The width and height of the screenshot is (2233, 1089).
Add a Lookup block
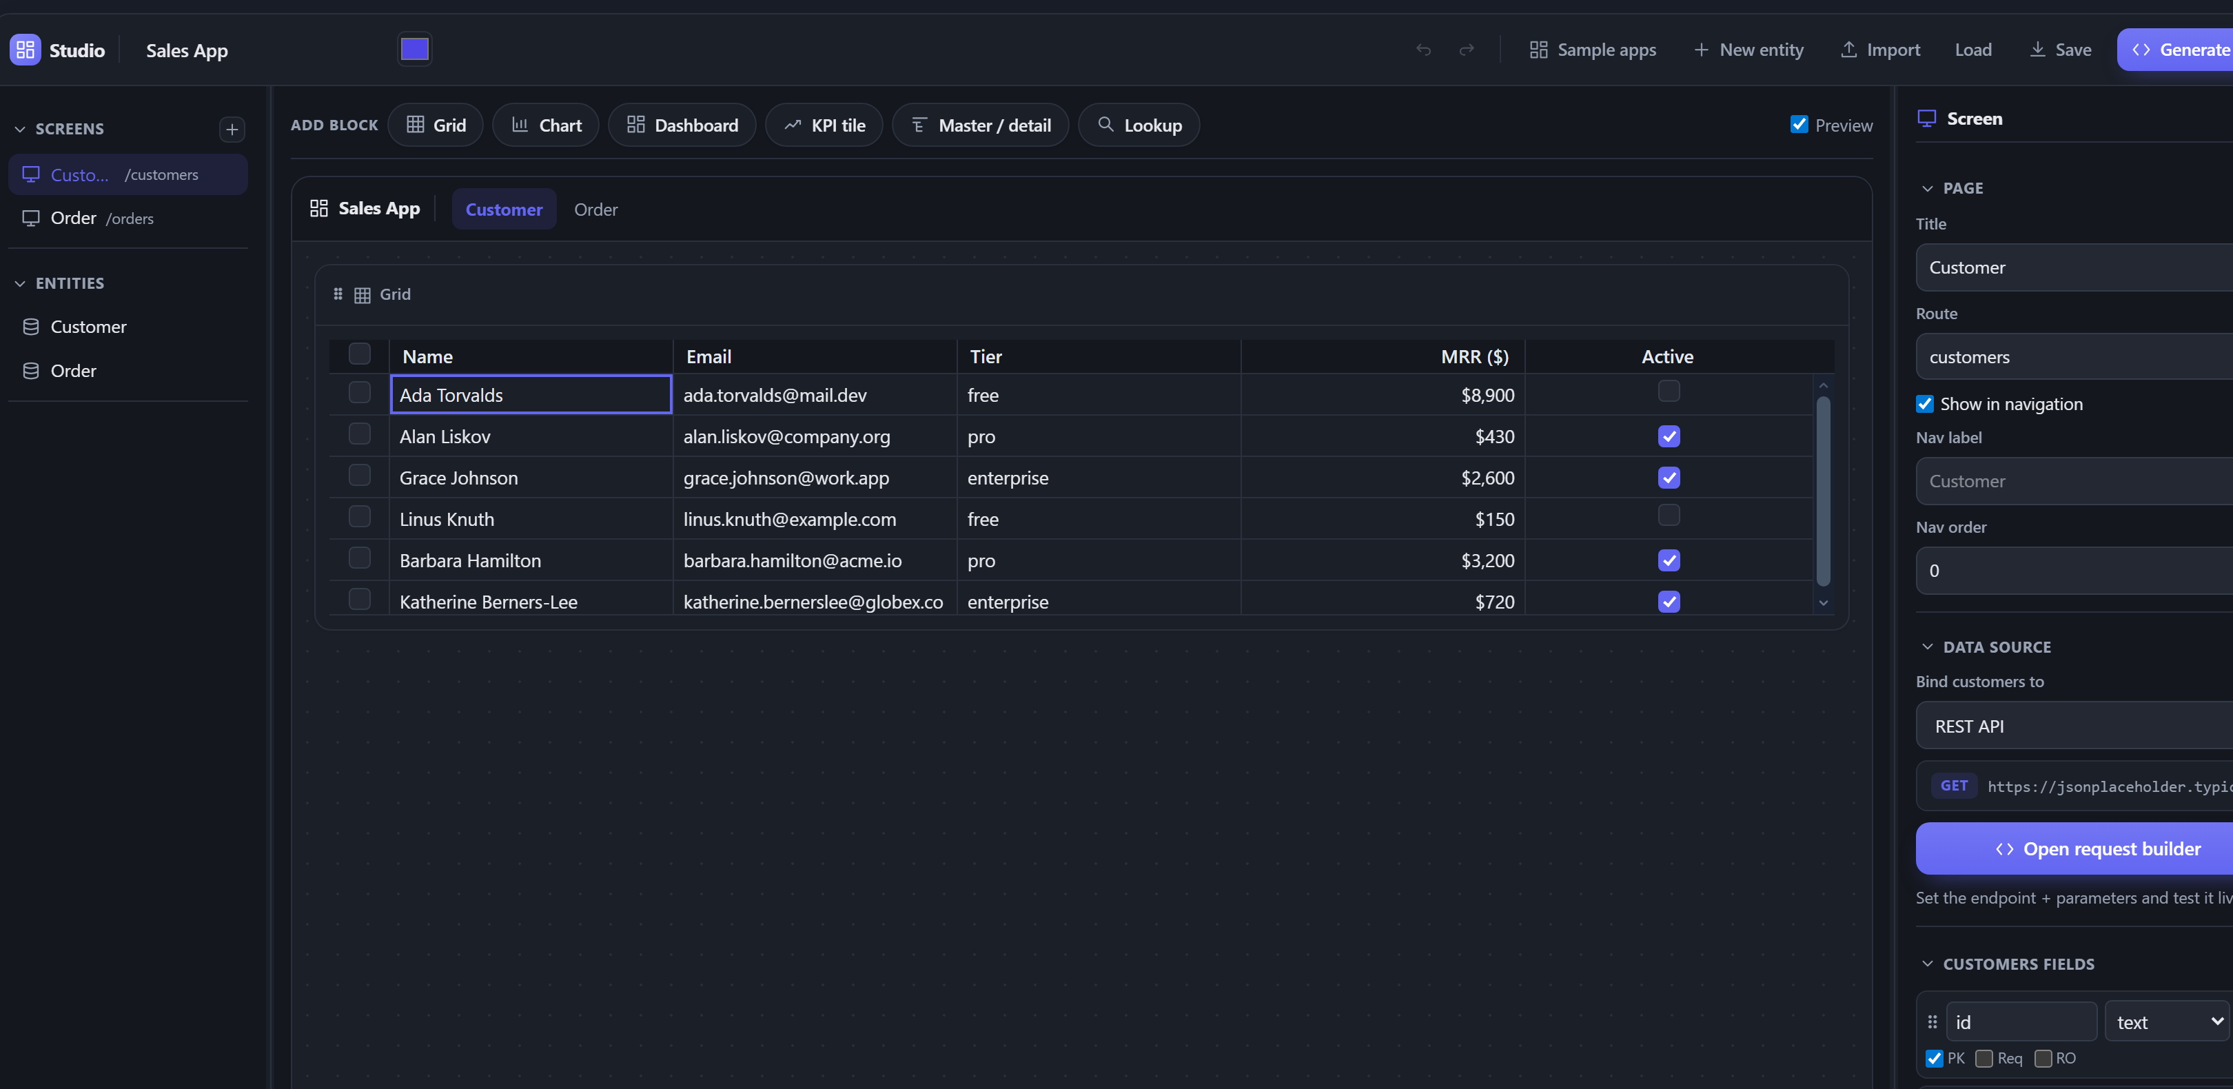(x=1139, y=125)
